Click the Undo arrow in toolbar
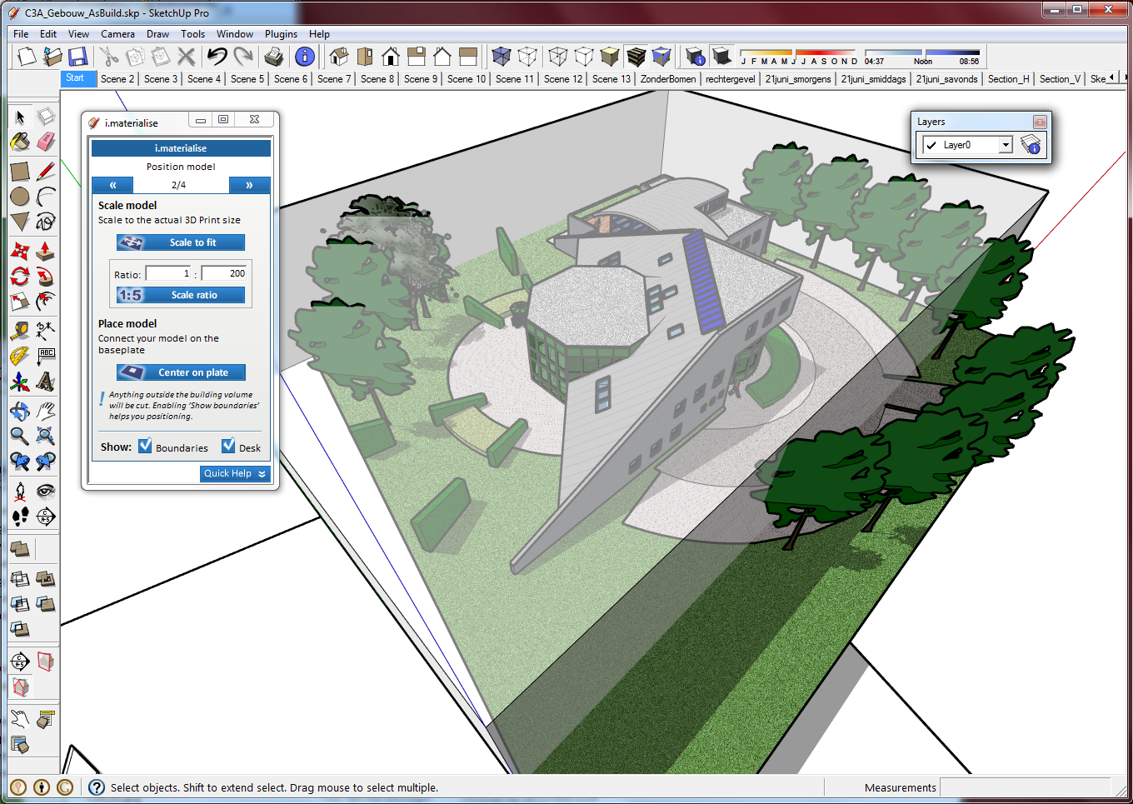Screen dimensions: 1133x804 coord(217,57)
